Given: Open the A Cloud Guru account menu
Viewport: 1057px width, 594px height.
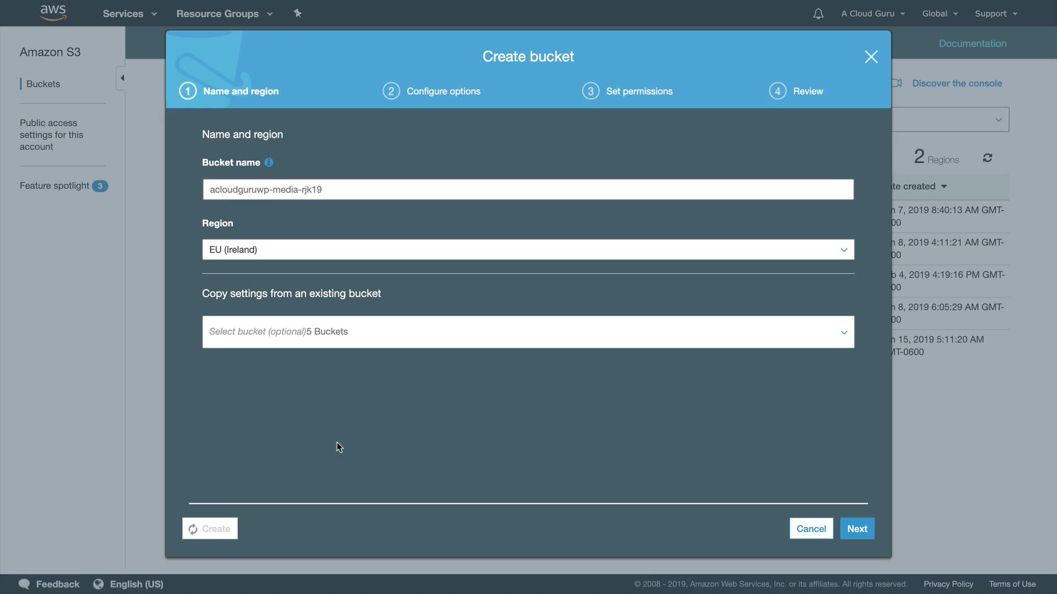Looking at the screenshot, I should pyautogui.click(x=873, y=14).
